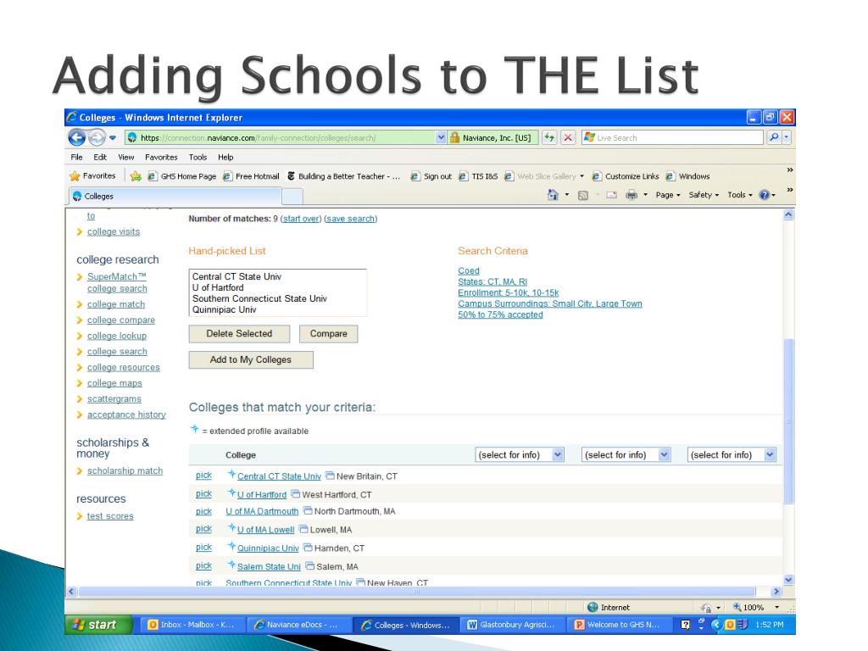Click the window icon next to Lowell, MA
The height and width of the screenshot is (651, 868).
click(x=303, y=529)
